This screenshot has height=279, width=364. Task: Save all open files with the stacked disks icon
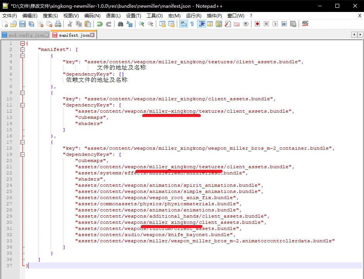pyautogui.click(x=31, y=24)
